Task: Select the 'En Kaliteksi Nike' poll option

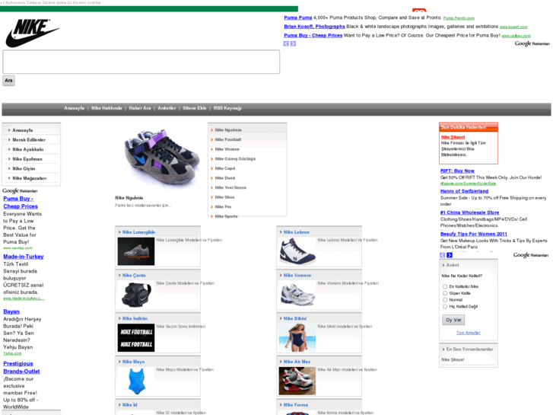Action: [x=445, y=286]
